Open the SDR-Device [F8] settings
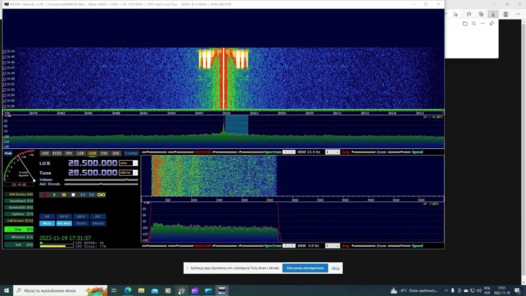Screen dimensions: 526x296 tap(19, 194)
